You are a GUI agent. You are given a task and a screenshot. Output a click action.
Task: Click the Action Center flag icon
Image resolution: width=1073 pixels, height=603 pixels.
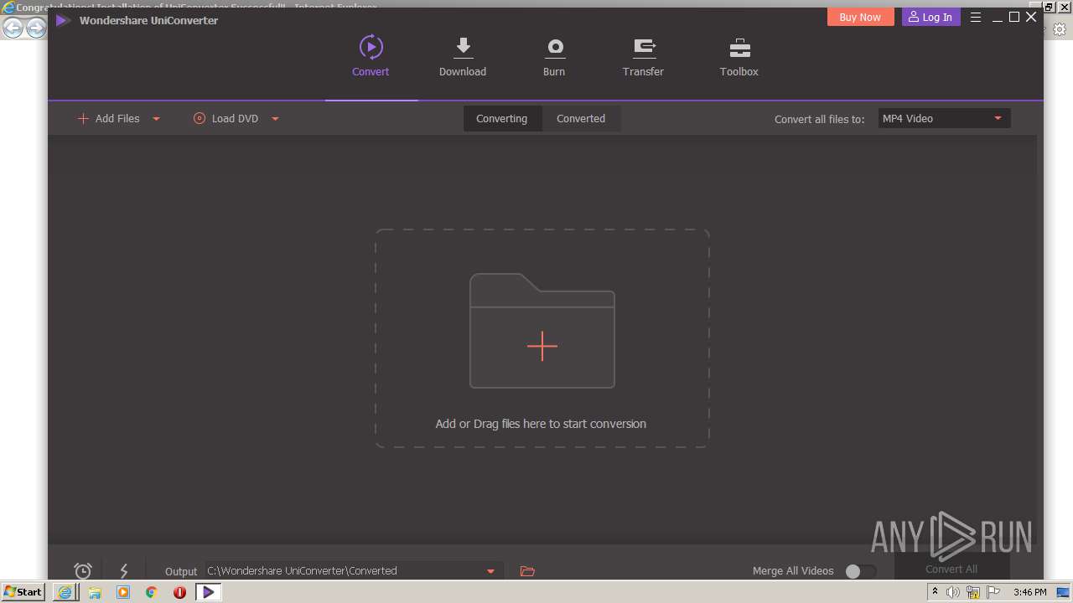[x=993, y=592]
